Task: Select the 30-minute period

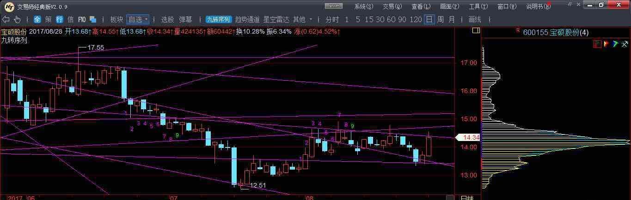Action: pyautogui.click(x=380, y=20)
